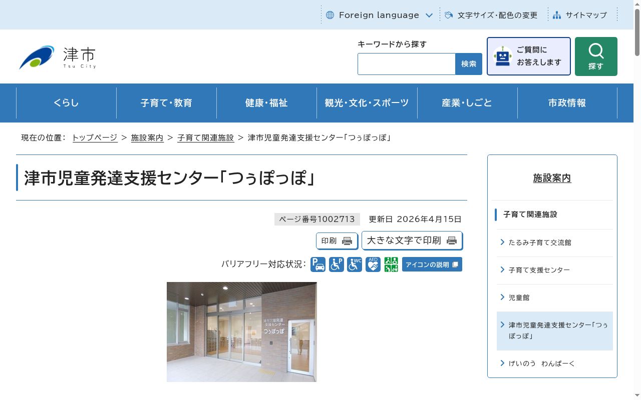Go to 施設案内 breadcrumb link
The width and height of the screenshot is (641, 400).
(147, 137)
